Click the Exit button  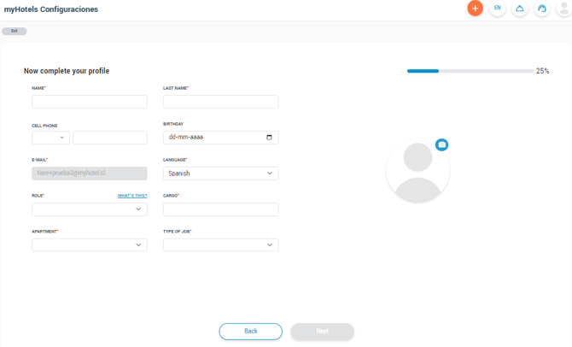pyautogui.click(x=15, y=31)
